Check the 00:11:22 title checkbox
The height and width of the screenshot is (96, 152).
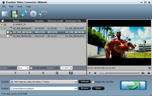[8, 36]
